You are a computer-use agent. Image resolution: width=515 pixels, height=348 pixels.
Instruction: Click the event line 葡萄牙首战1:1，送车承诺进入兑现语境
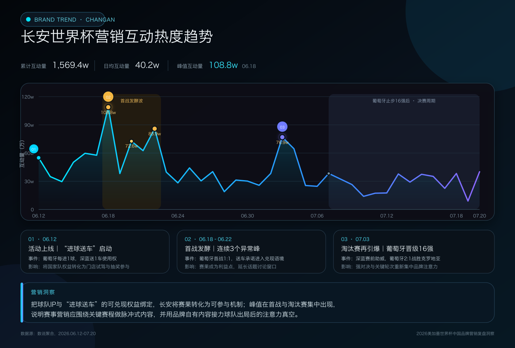tap(234, 258)
